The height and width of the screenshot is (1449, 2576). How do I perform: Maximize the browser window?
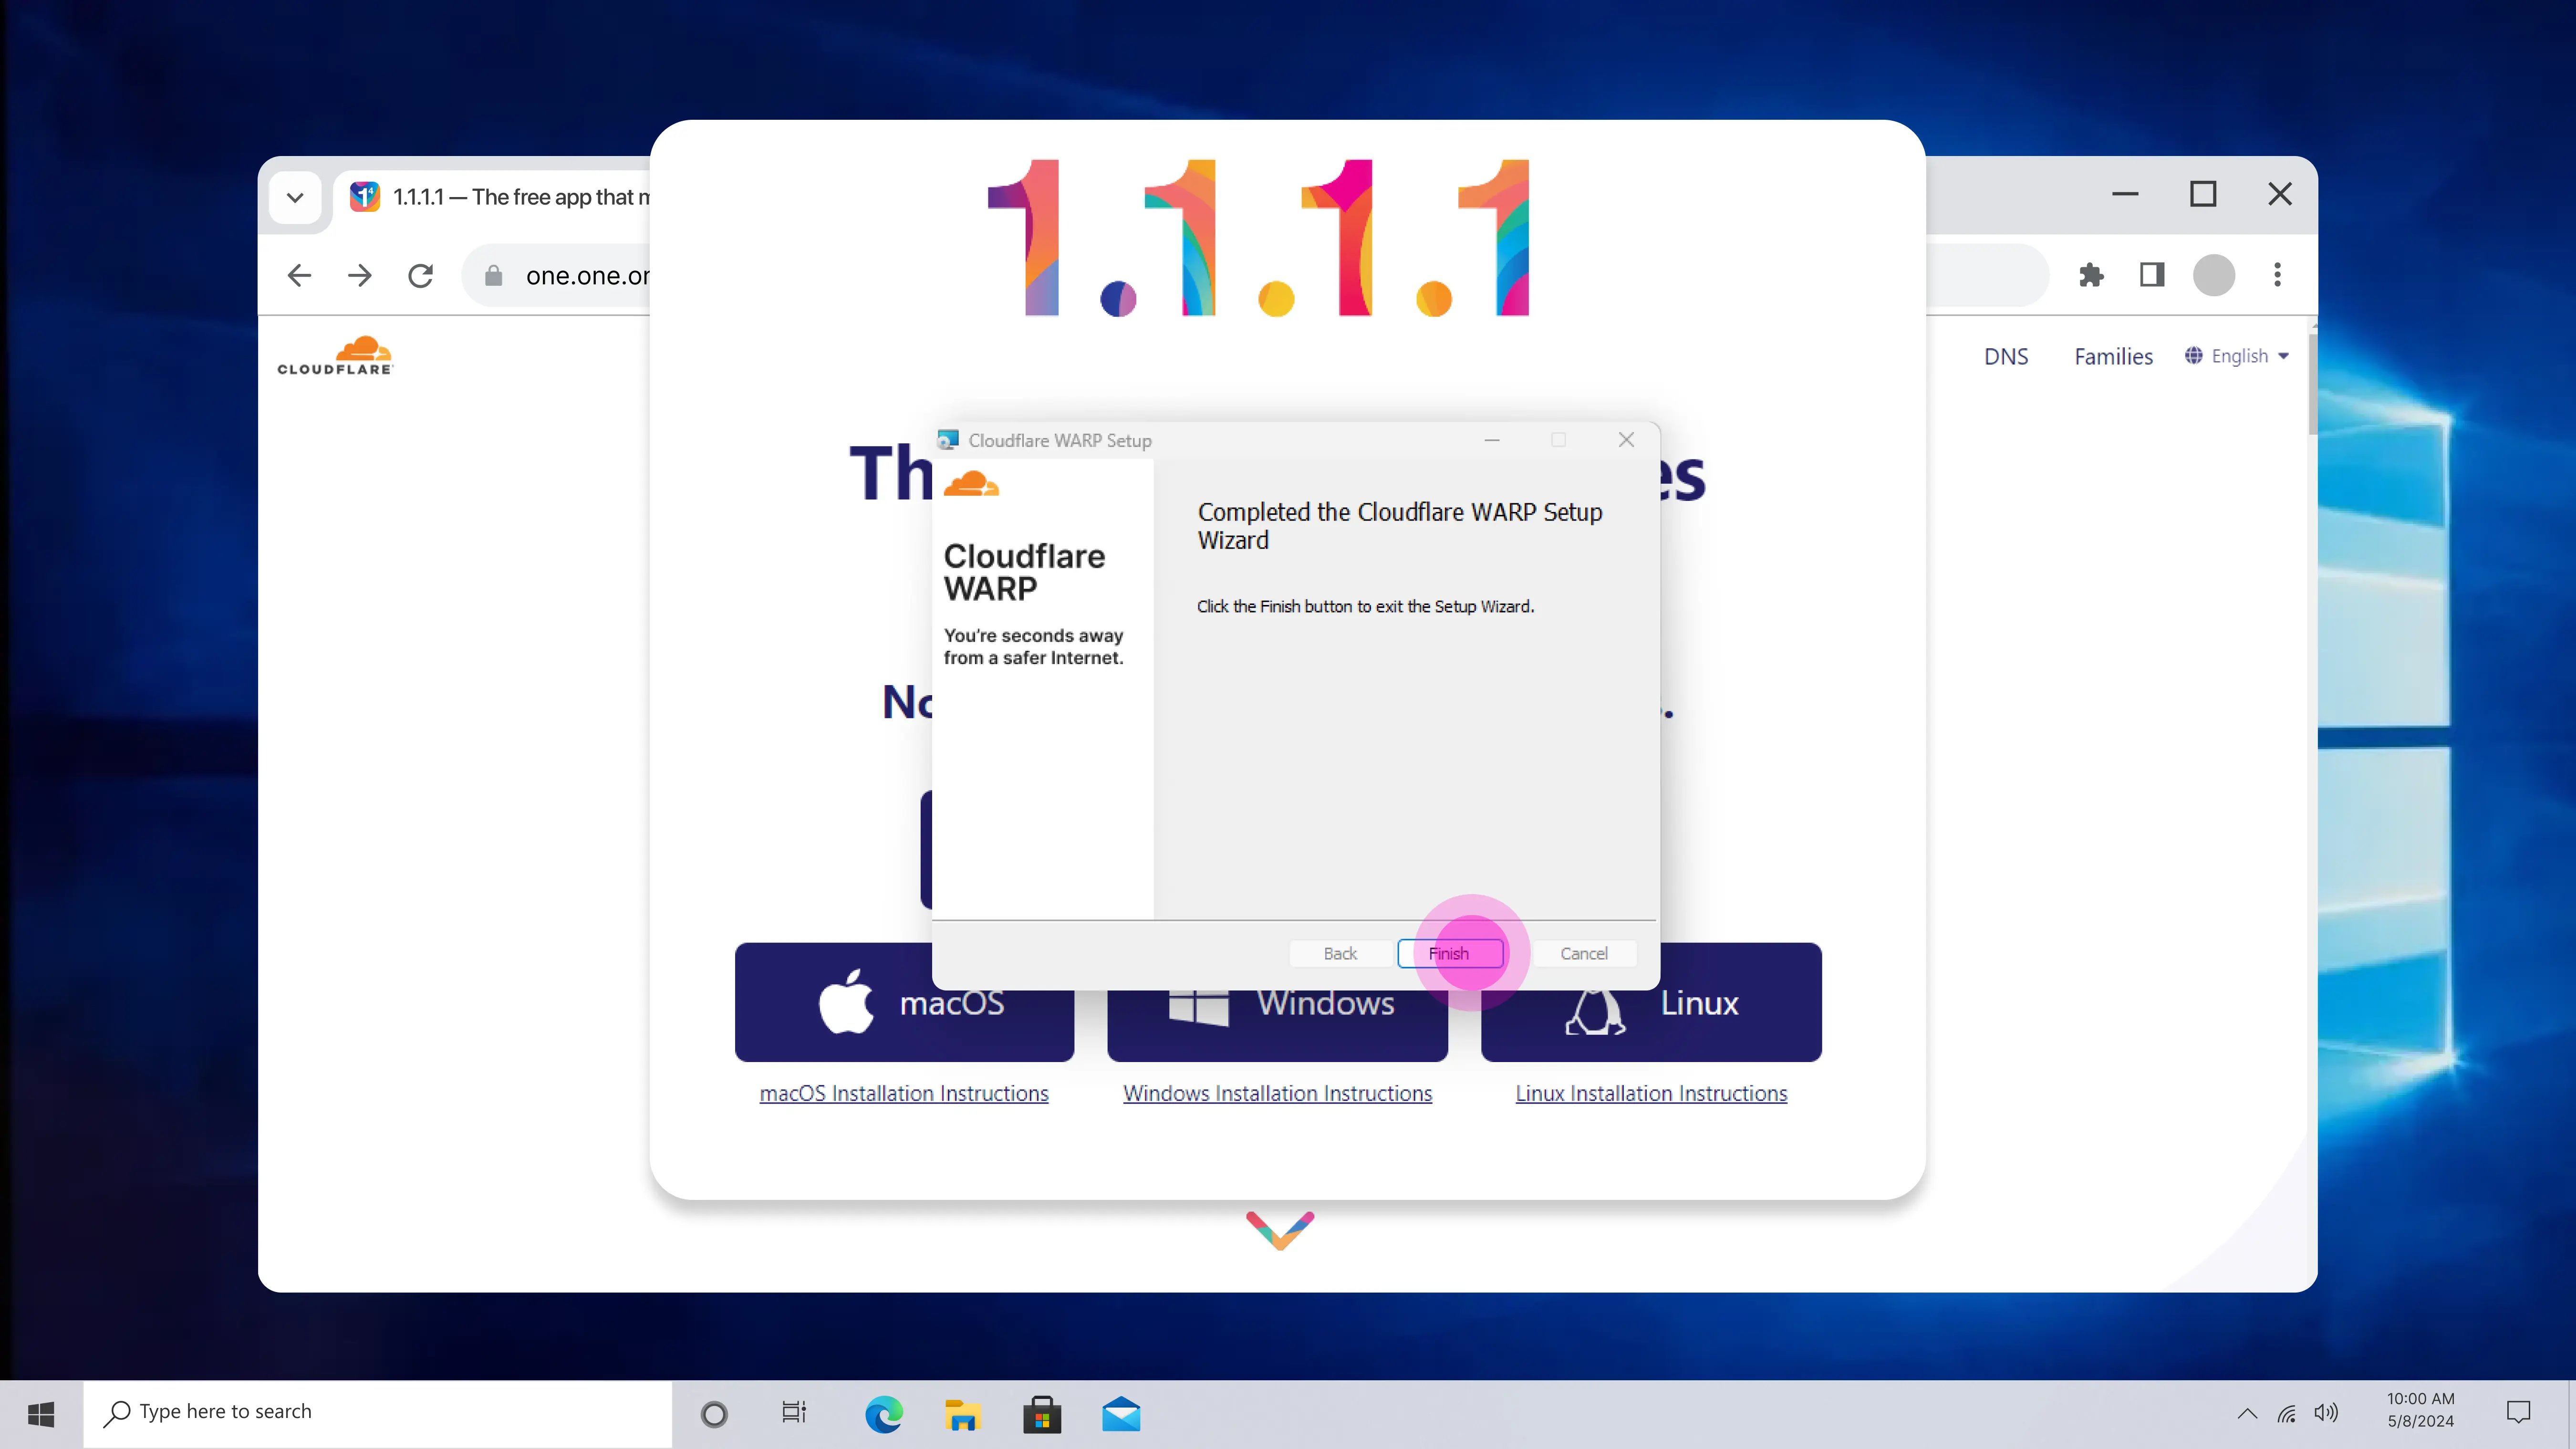[x=2203, y=194]
